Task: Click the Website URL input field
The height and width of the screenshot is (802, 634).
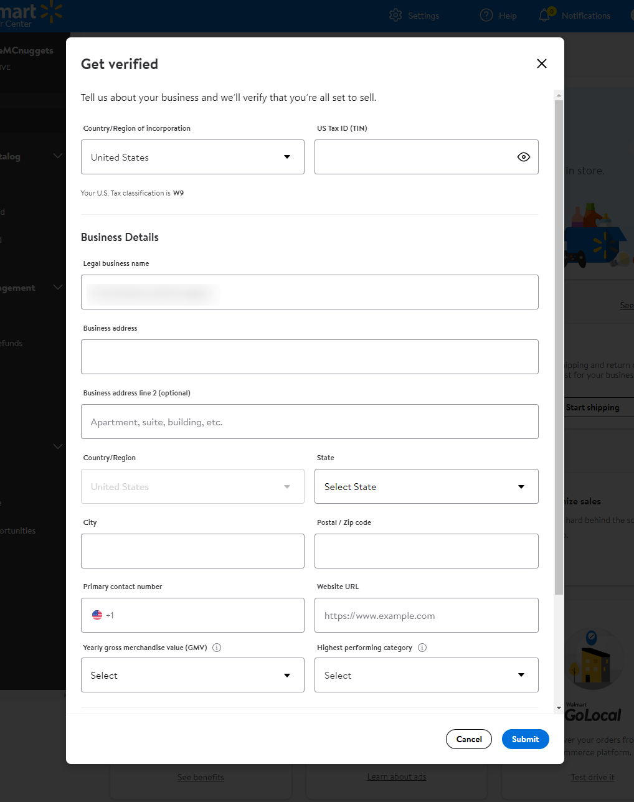Action: pyautogui.click(x=426, y=615)
